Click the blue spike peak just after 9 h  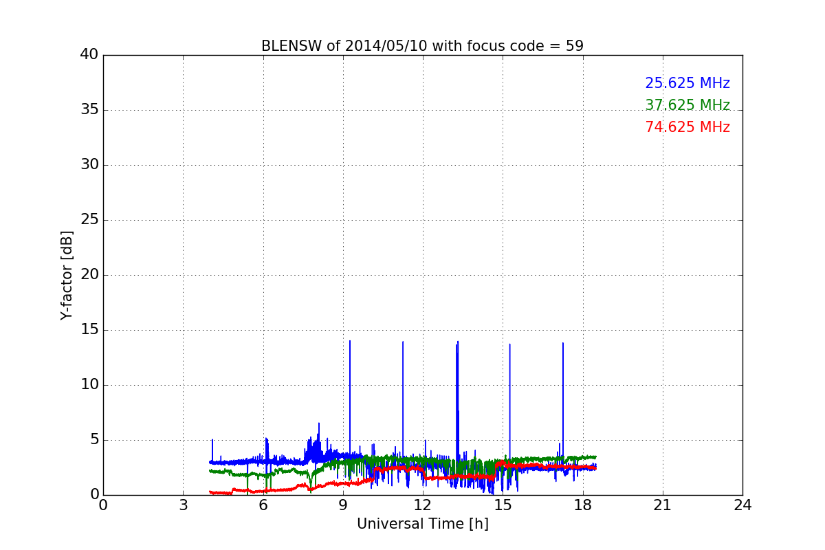coord(350,342)
